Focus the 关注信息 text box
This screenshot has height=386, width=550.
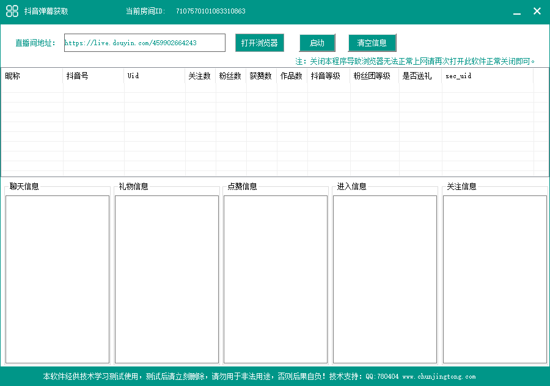tap(495, 279)
